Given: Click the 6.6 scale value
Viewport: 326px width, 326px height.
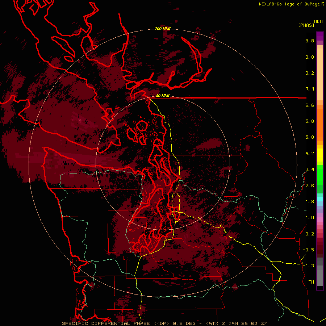Looking at the screenshot, I should 310,105.
